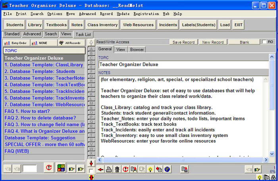Click the application icon in the title bar

5,5
